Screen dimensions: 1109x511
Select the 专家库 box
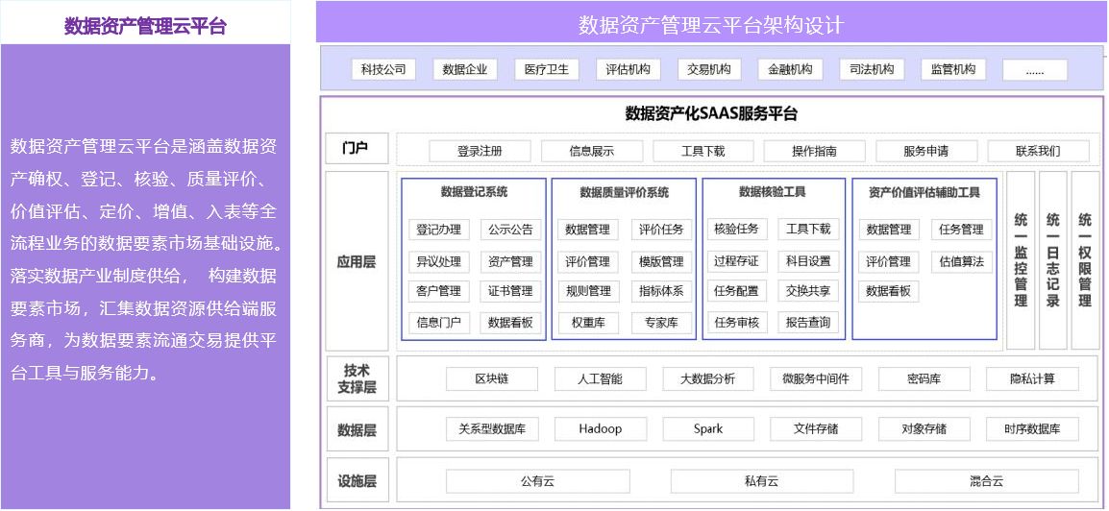click(661, 323)
